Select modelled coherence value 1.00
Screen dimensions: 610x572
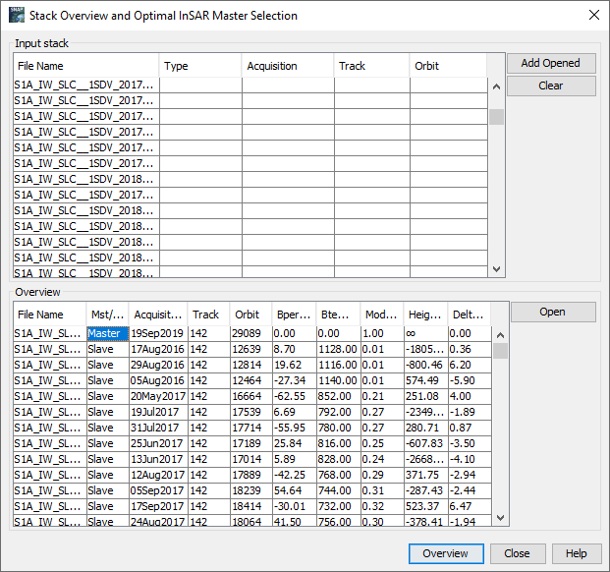click(x=382, y=333)
